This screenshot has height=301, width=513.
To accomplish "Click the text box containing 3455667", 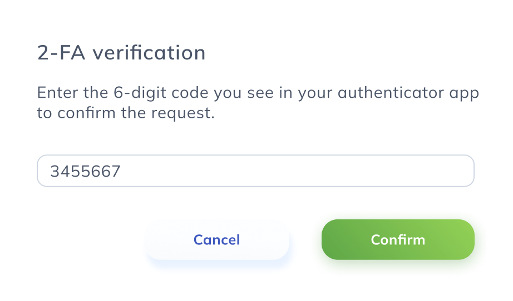I will (x=255, y=170).
